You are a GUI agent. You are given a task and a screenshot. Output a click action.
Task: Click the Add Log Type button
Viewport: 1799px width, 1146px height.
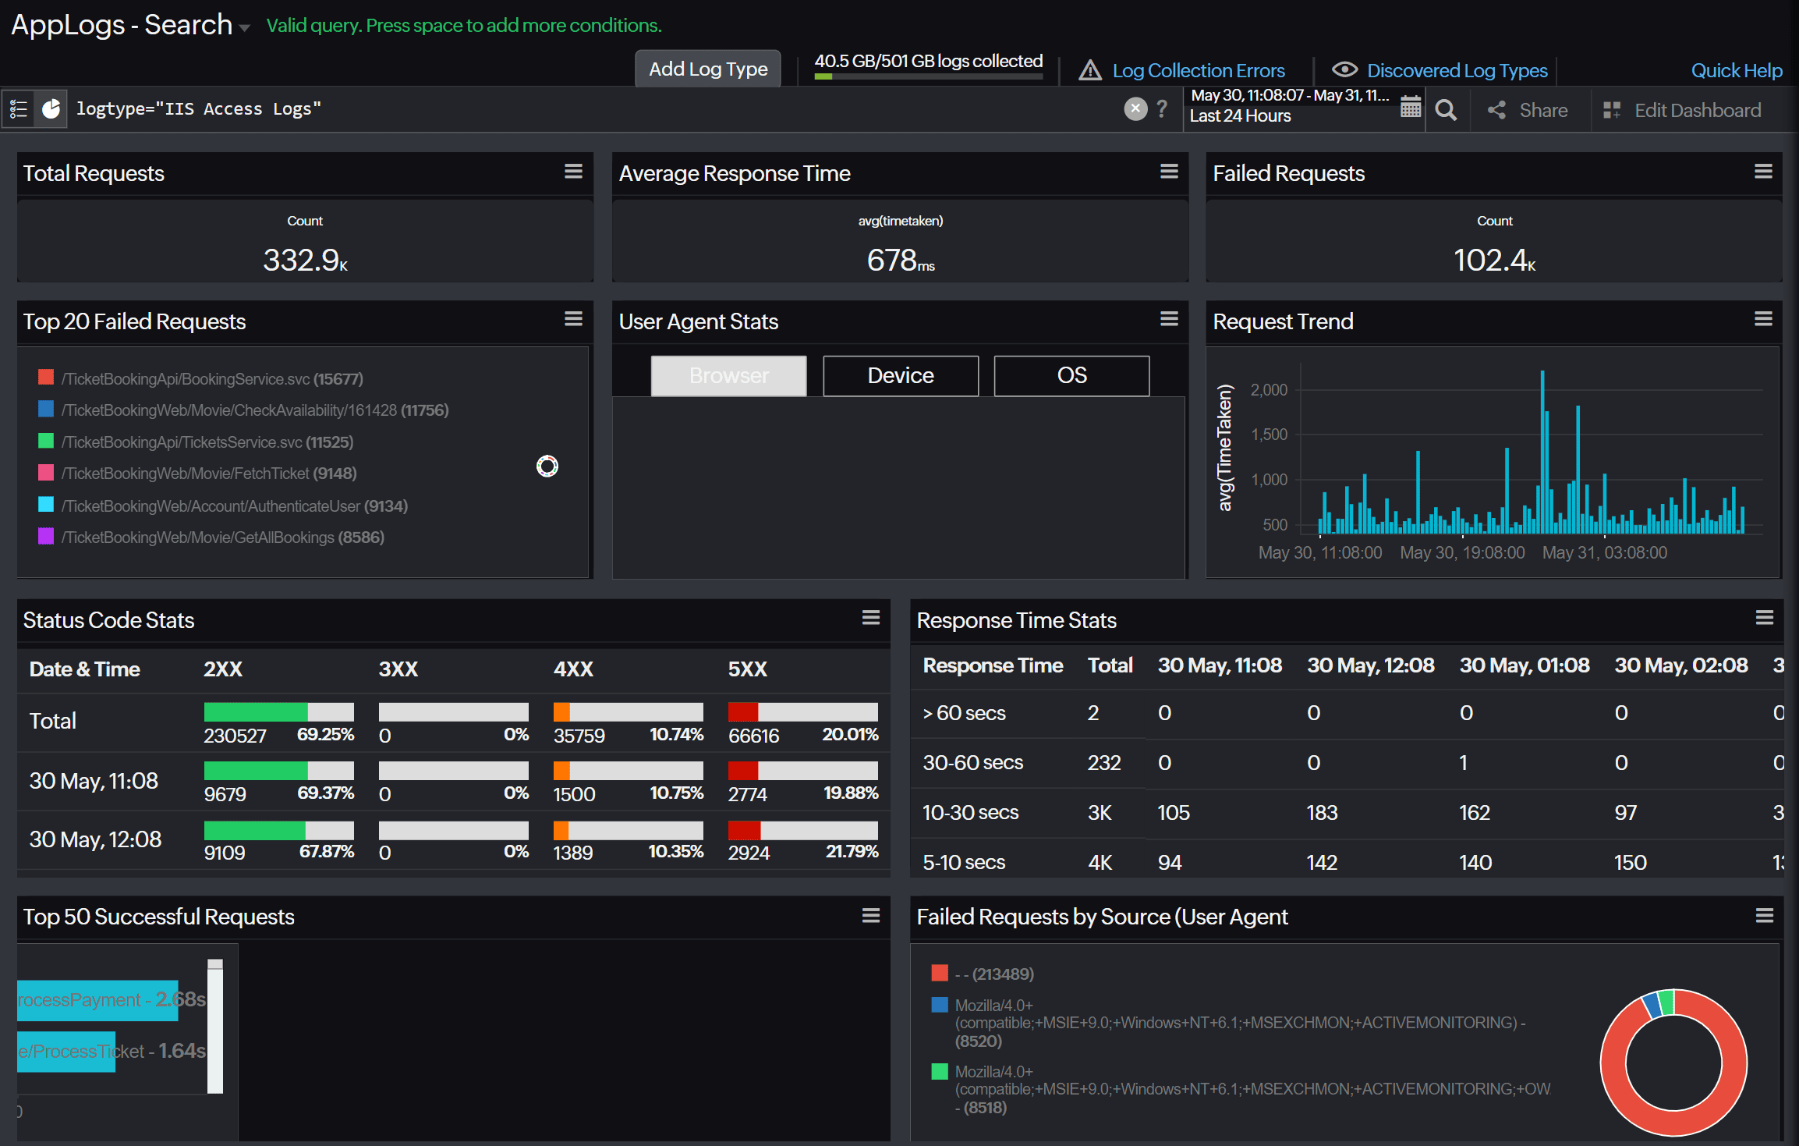coord(707,69)
